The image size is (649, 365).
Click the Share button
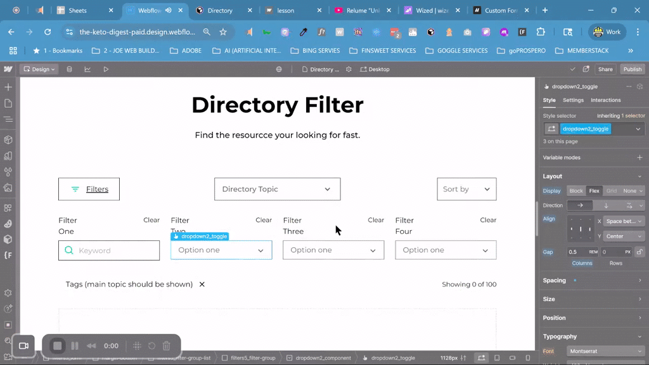pos(605,69)
